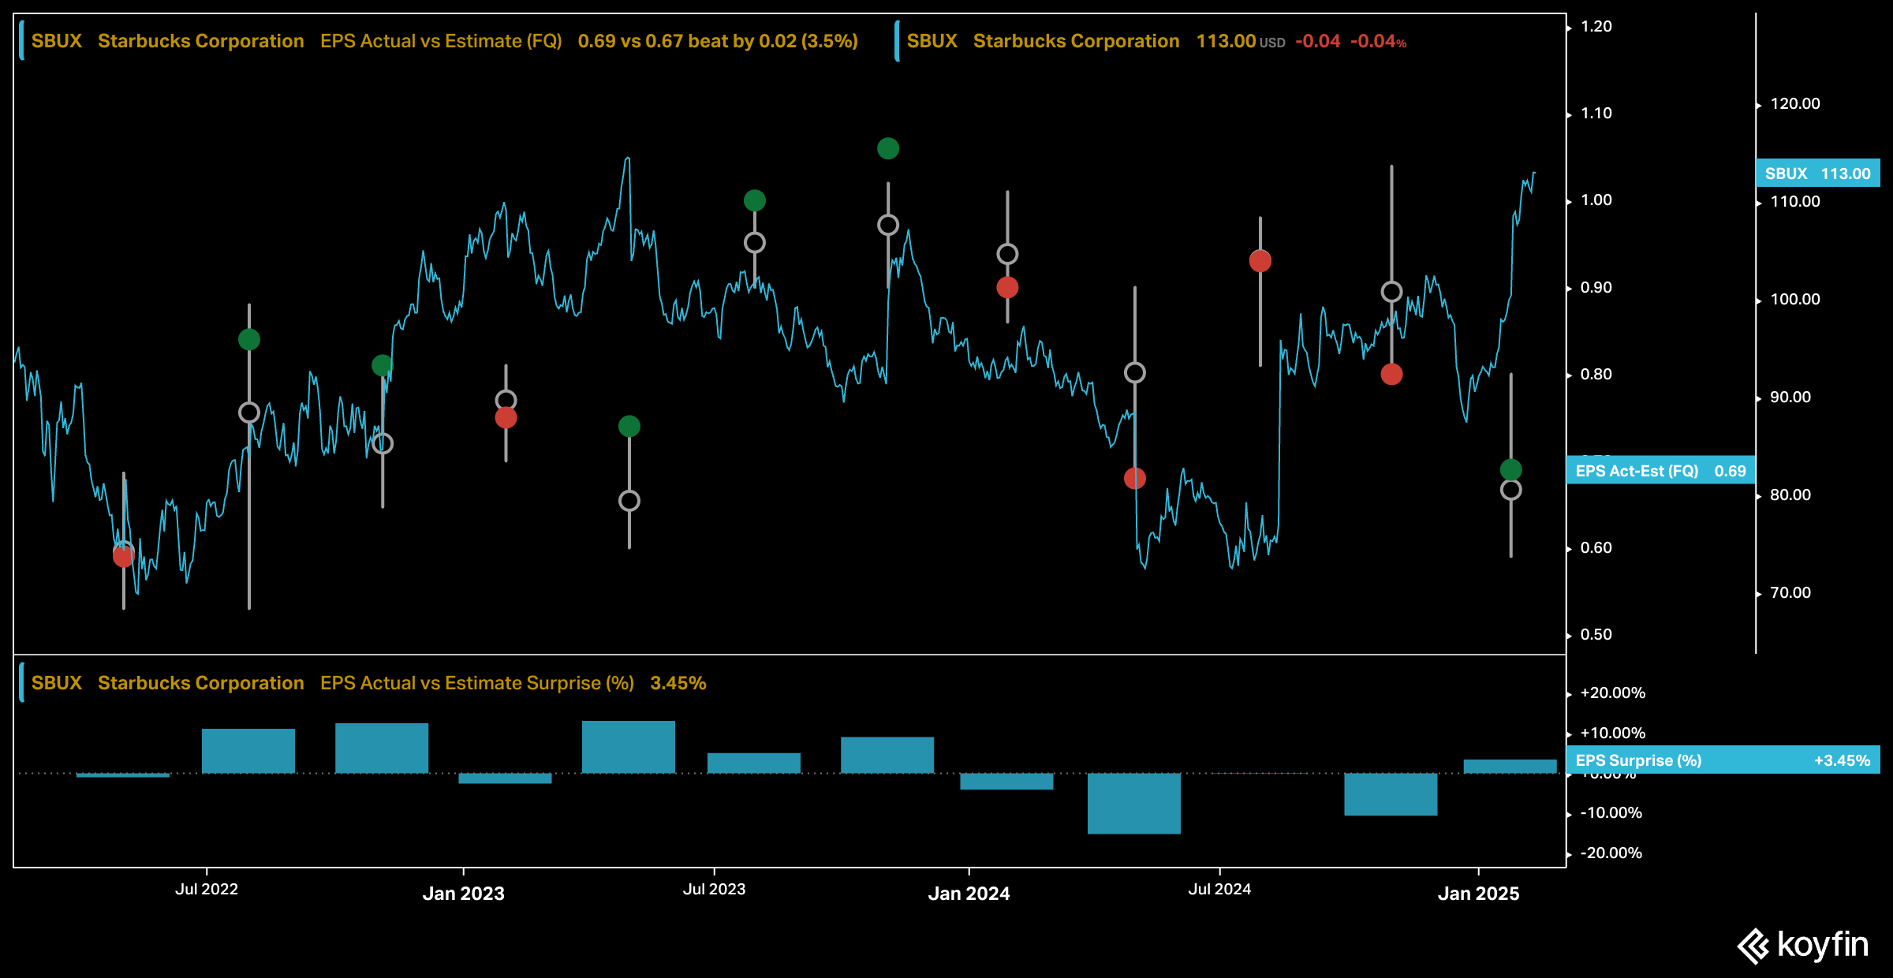Viewport: 1893px width, 978px height.
Task: Click the latest positive surprise bar at +3.45%
Action: (1510, 767)
